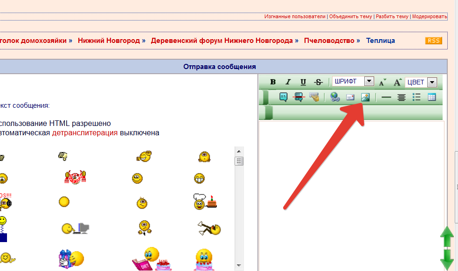Click the crossed-out quote bubble icon
Image resolution: width=458 pixels, height=271 pixels.
pyautogui.click(x=298, y=97)
